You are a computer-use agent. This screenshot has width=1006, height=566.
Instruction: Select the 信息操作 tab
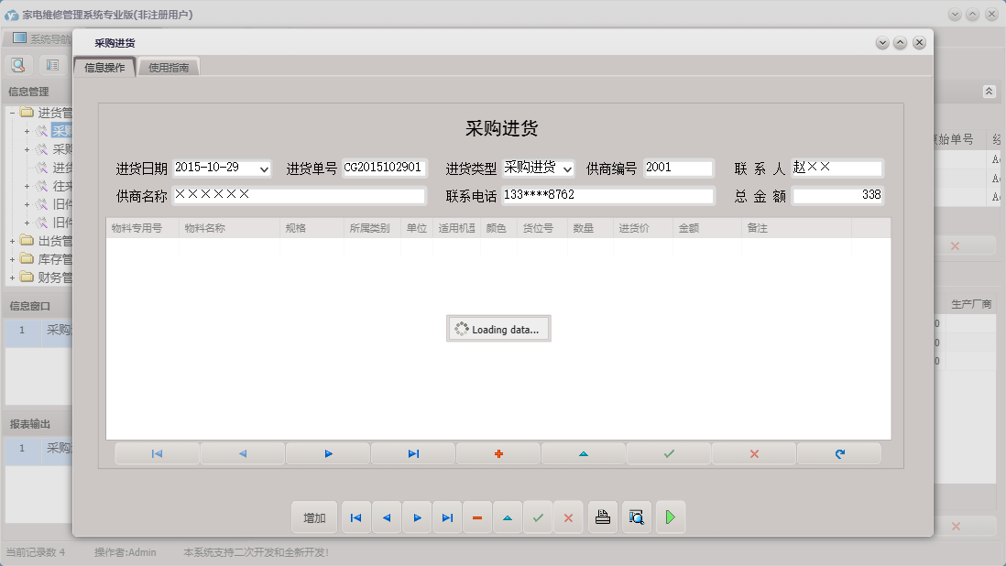coord(104,66)
